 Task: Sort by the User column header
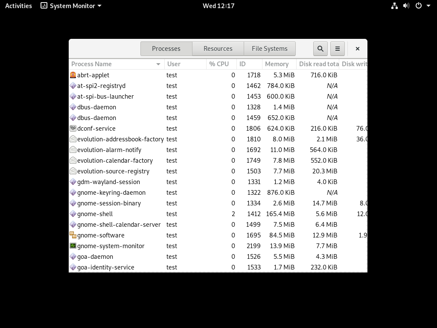(x=185, y=64)
